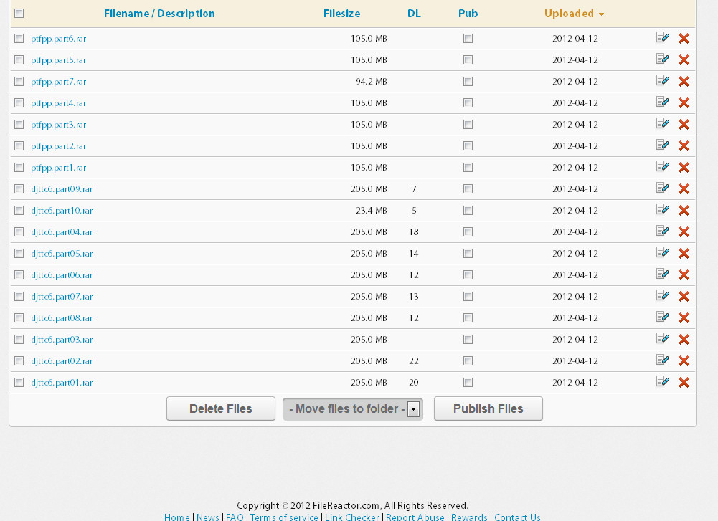The height and width of the screenshot is (521, 718).
Task: Edit the djttc6.part09.rar file entry
Action: pyautogui.click(x=663, y=188)
